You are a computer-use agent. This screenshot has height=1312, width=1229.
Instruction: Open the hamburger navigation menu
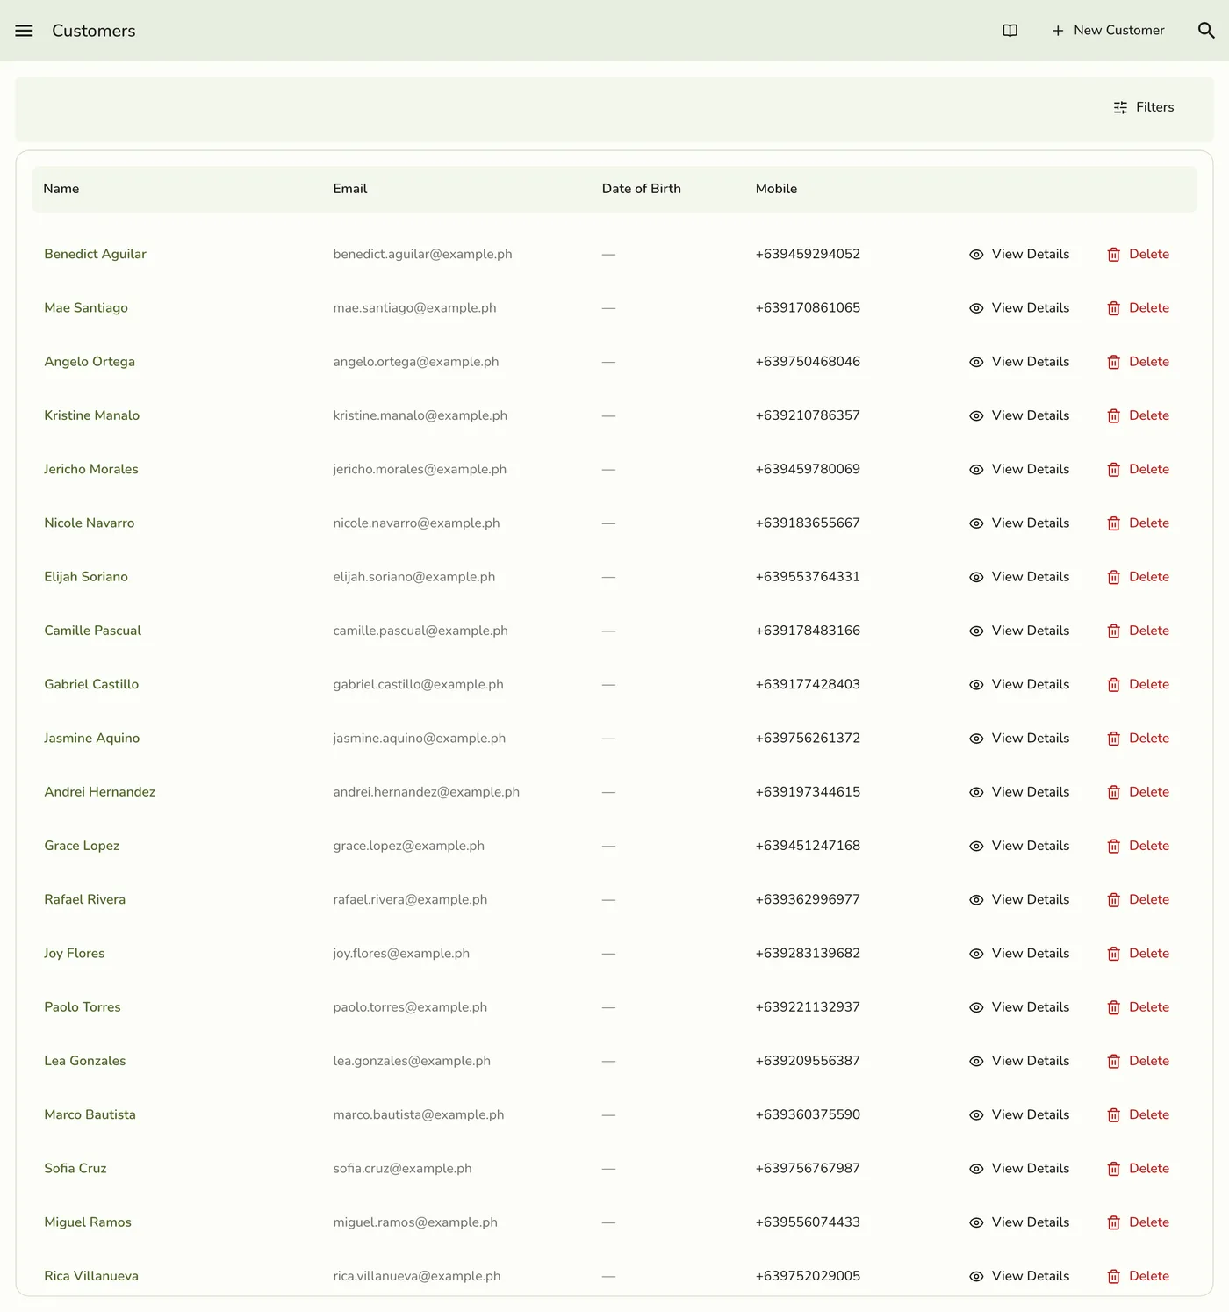(x=24, y=31)
